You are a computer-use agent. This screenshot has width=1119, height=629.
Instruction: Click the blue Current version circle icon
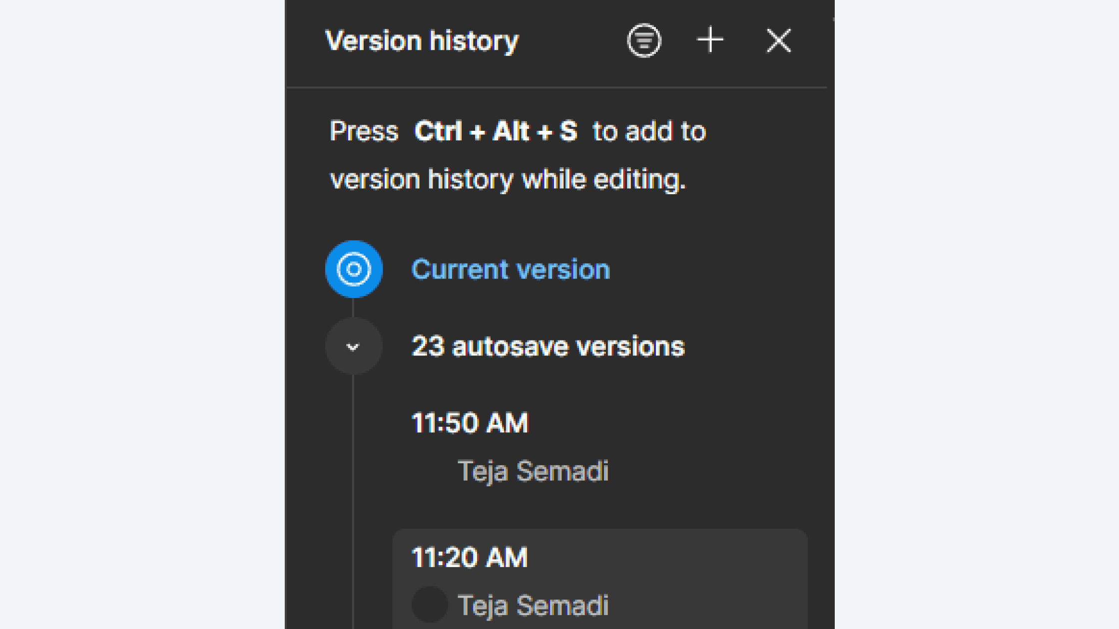pyautogui.click(x=354, y=269)
